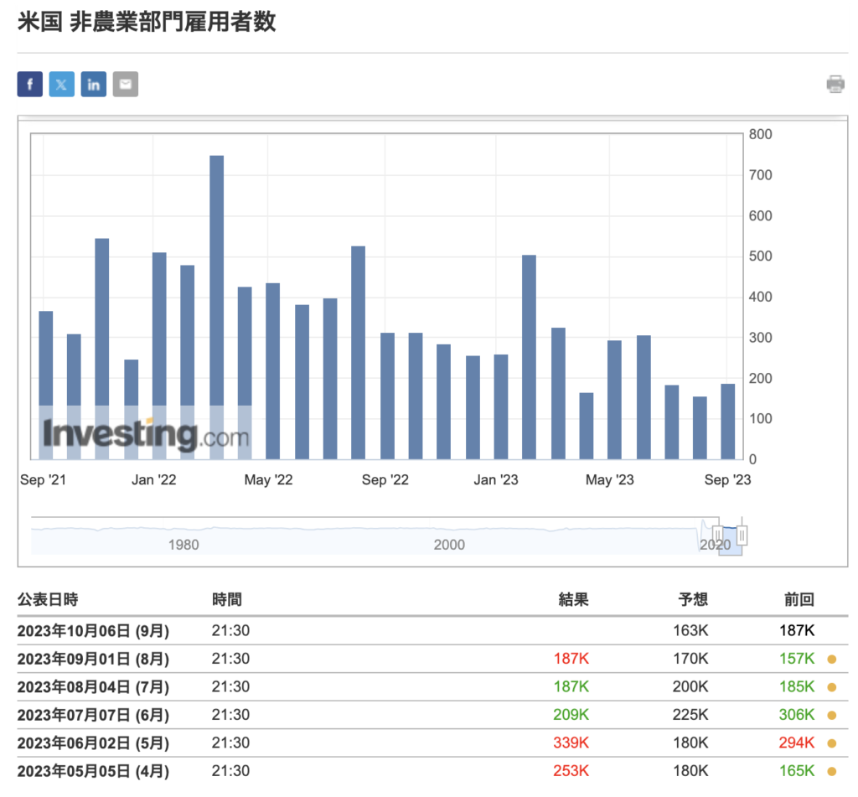
Task: Click the 公表日時 column header
Action: (x=48, y=599)
